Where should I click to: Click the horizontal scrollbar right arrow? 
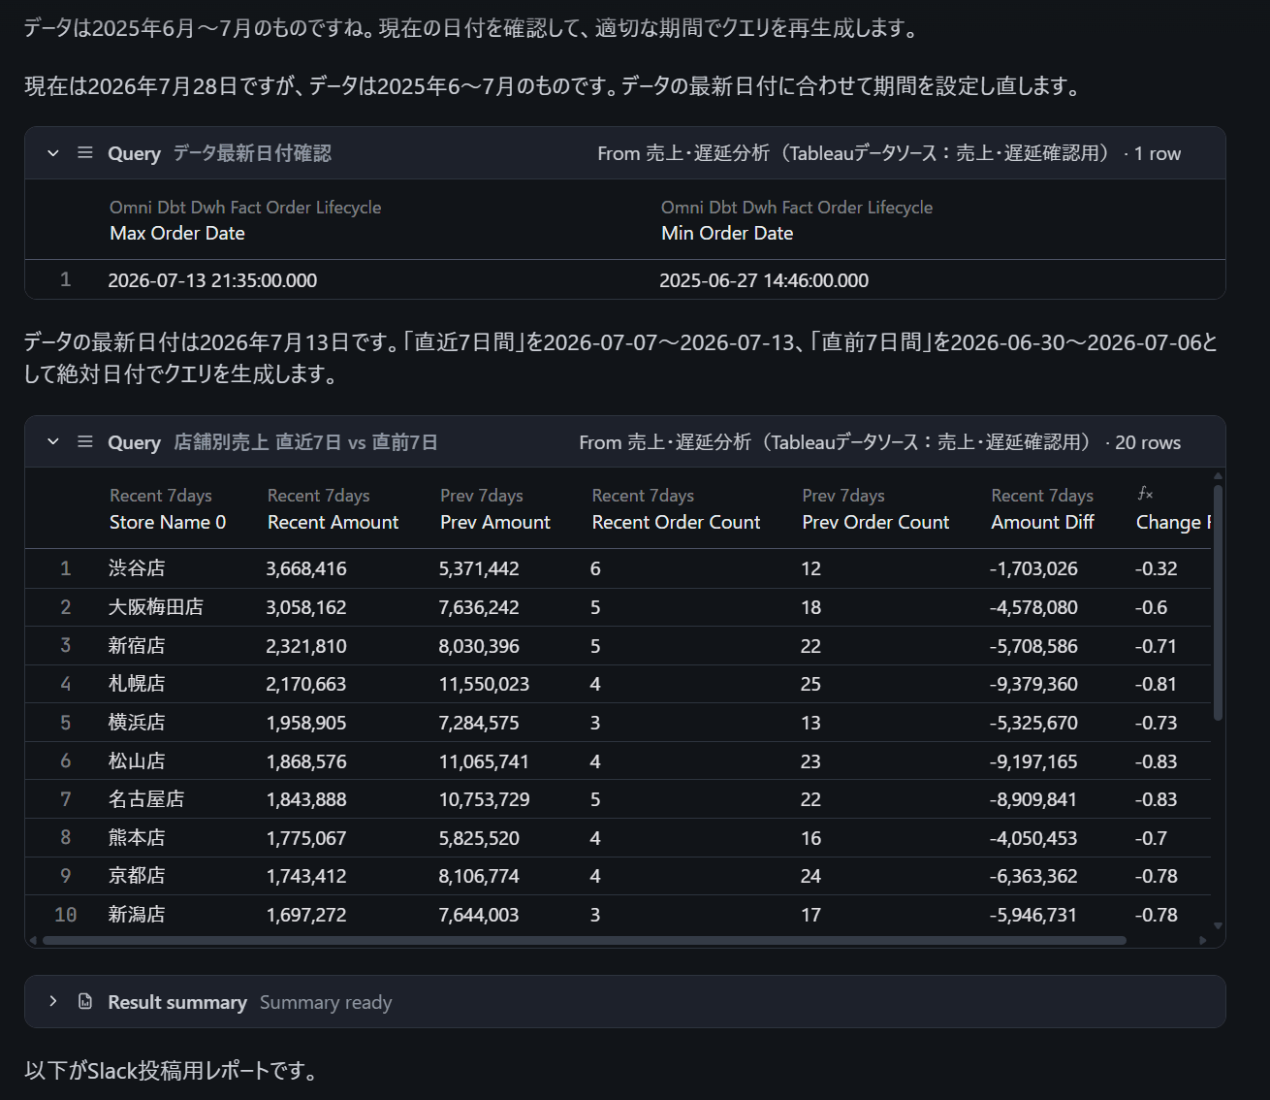[x=1203, y=940]
